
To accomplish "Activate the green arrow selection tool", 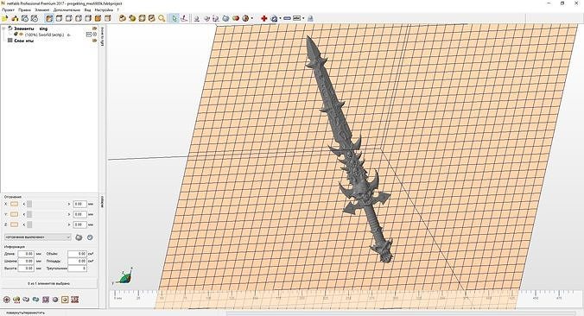I will 174,18.
